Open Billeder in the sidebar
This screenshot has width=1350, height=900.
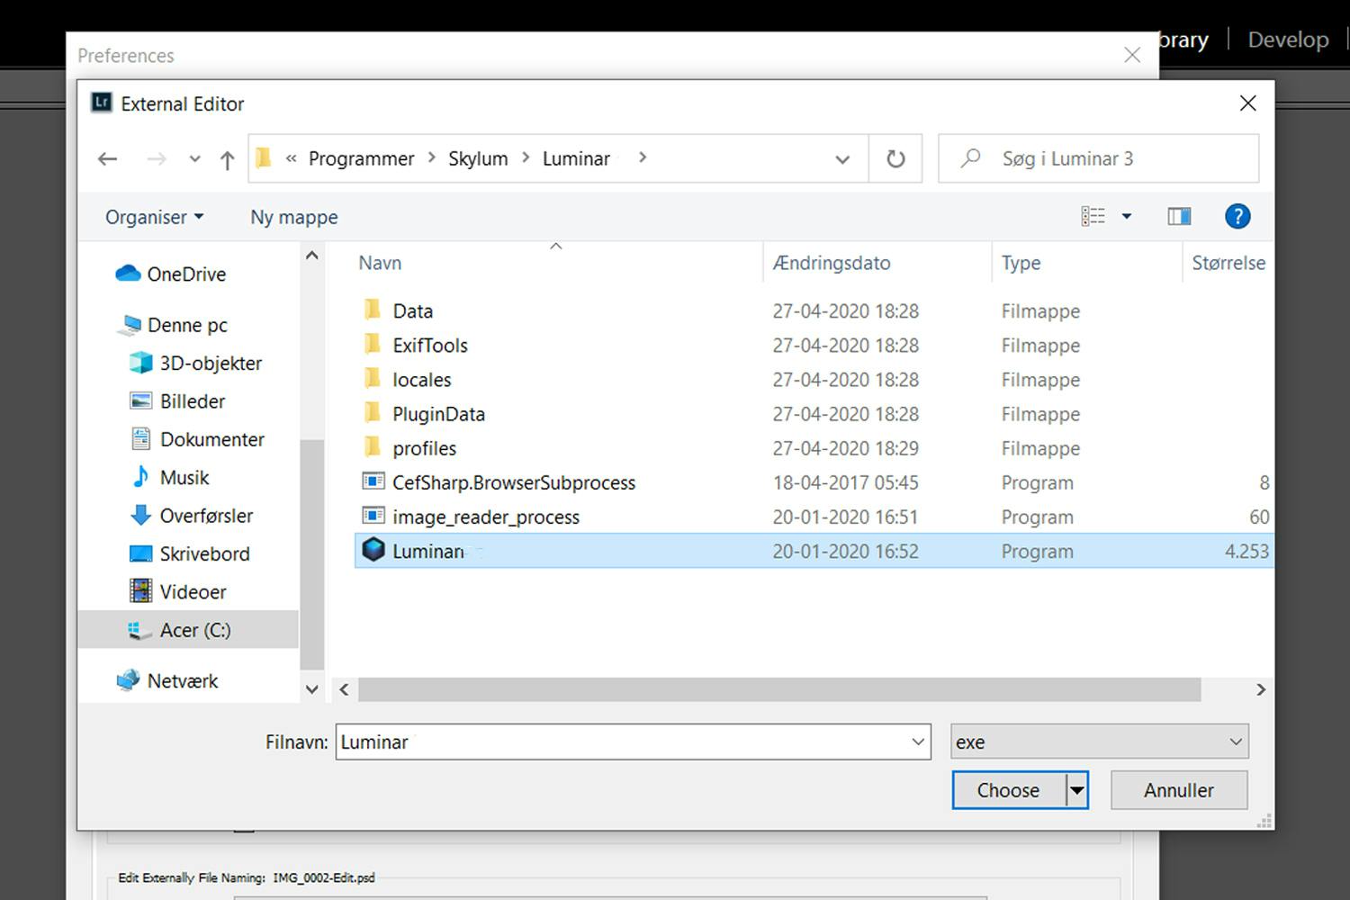click(x=177, y=400)
